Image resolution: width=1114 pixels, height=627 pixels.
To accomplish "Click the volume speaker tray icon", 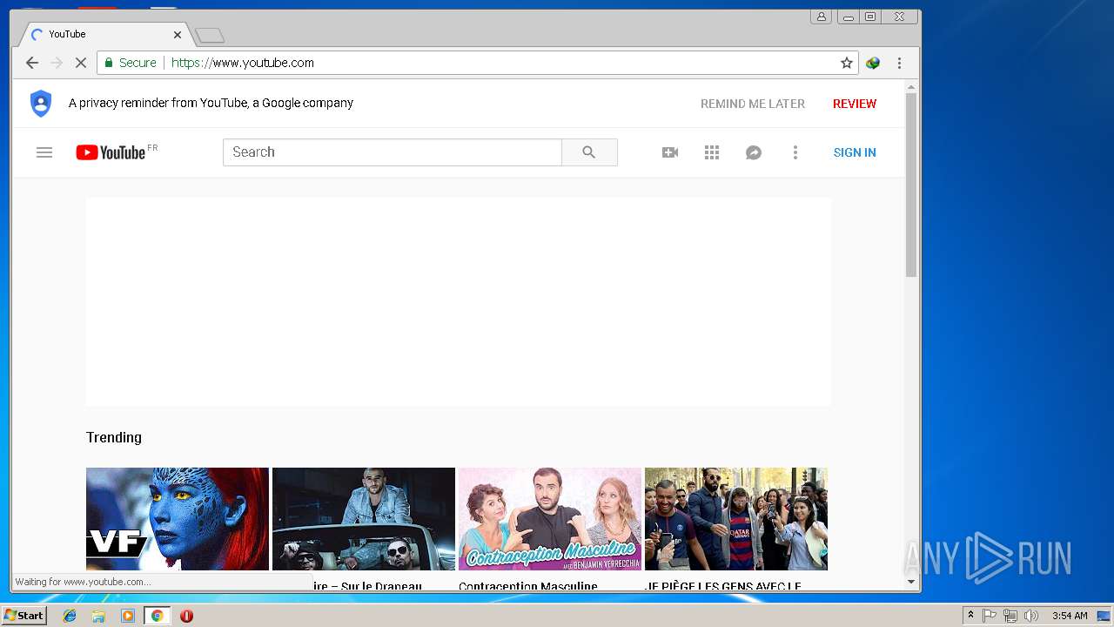I will pyautogui.click(x=1031, y=616).
